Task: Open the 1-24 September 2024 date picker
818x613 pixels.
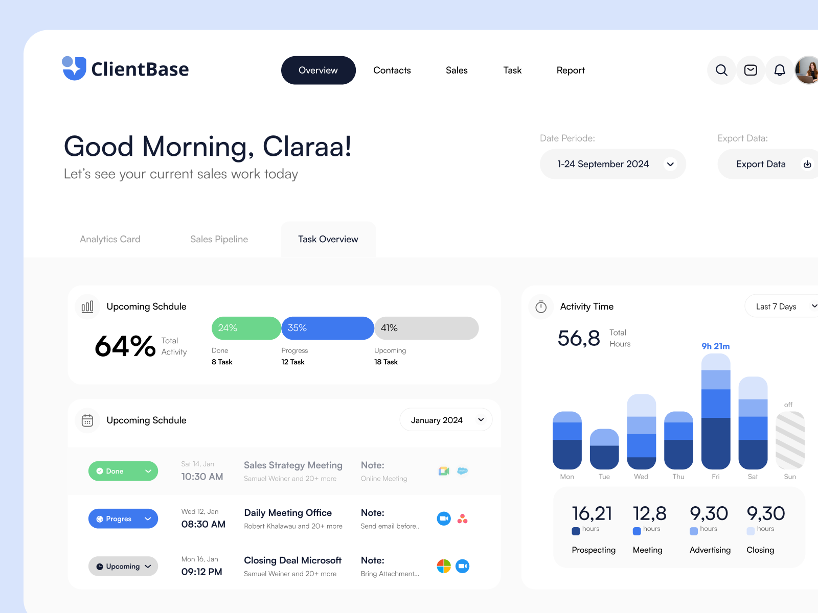Action: [x=612, y=164]
